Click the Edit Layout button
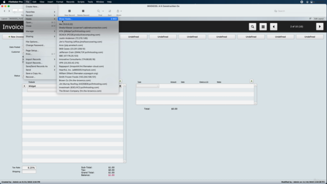 click(319, 19)
